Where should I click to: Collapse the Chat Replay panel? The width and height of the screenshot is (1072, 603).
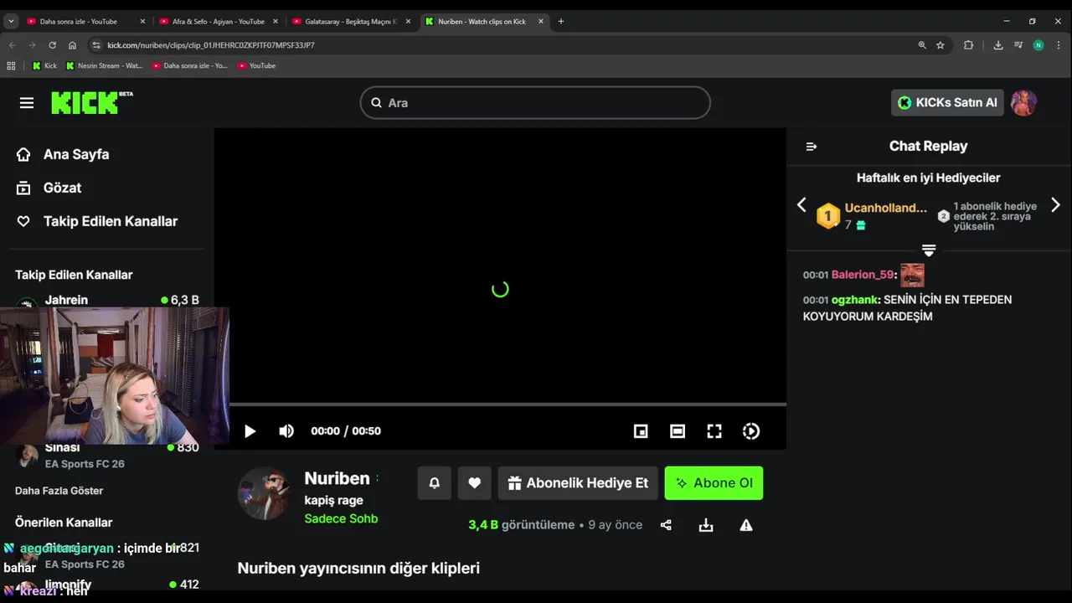(x=811, y=147)
